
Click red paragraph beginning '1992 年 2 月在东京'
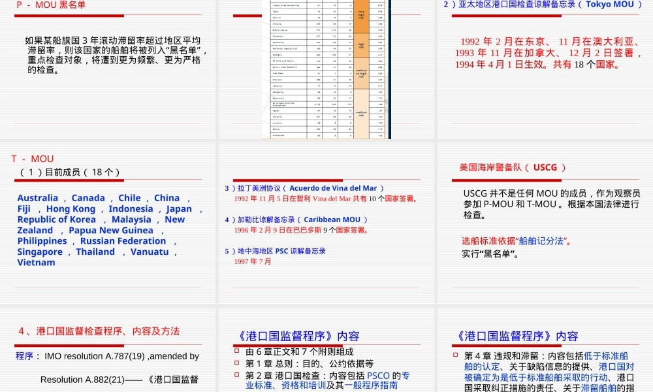pyautogui.click(x=548, y=53)
